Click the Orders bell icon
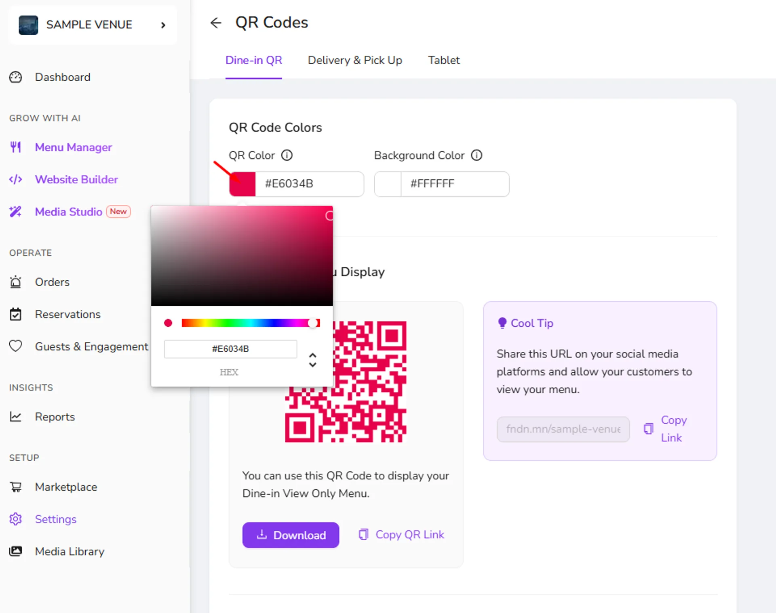Viewport: 776px width, 613px height. (16, 282)
